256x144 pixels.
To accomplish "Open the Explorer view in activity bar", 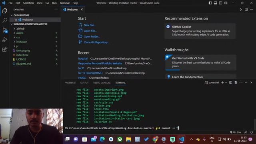I will (x=4, y=11).
